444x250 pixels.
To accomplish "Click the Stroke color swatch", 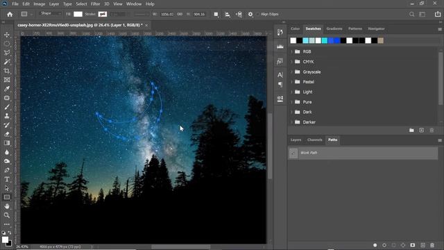I will pyautogui.click(x=103, y=14).
